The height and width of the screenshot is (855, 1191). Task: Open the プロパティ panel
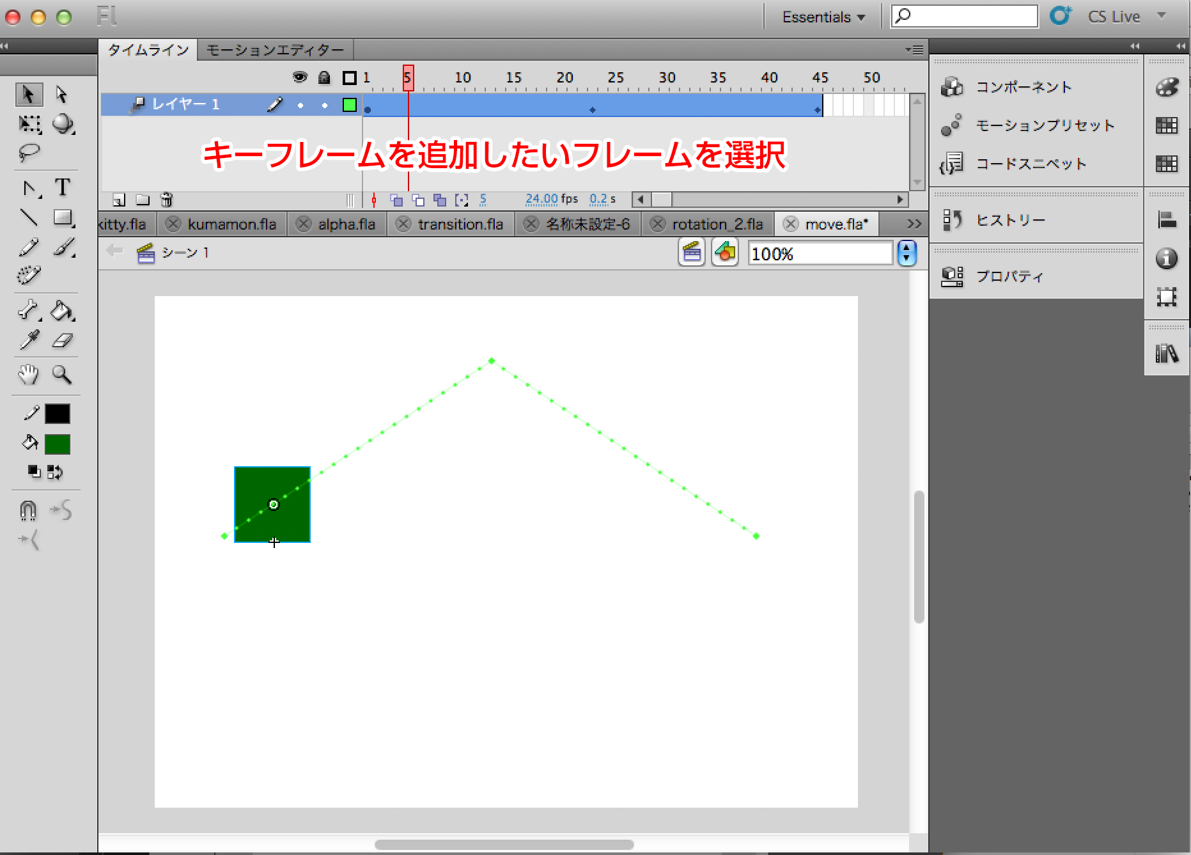[x=1009, y=276]
